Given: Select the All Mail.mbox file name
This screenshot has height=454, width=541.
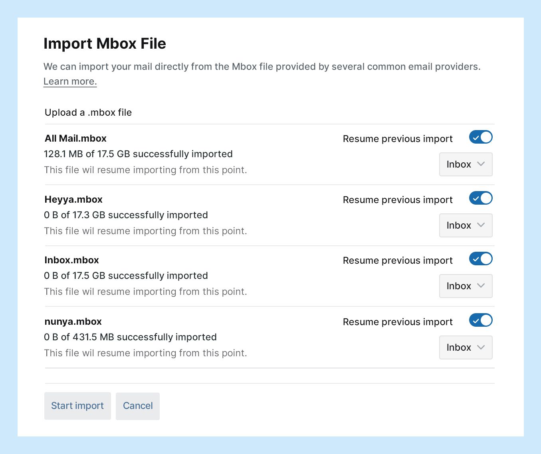Looking at the screenshot, I should pos(75,138).
